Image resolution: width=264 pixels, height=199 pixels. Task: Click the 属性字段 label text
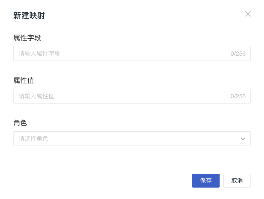coord(27,38)
